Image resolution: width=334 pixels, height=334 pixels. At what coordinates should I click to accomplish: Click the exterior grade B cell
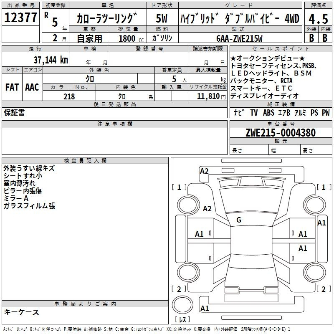tap(311, 37)
